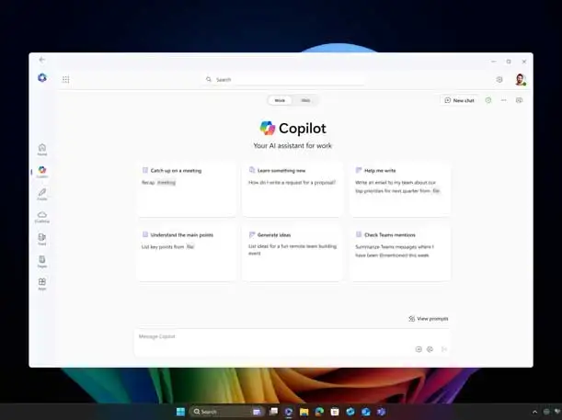
Task: Switch the toggle to Work mode
Action: coord(280,100)
